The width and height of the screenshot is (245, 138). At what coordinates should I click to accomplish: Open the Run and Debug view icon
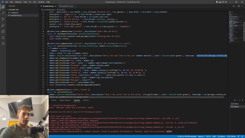click(3, 25)
